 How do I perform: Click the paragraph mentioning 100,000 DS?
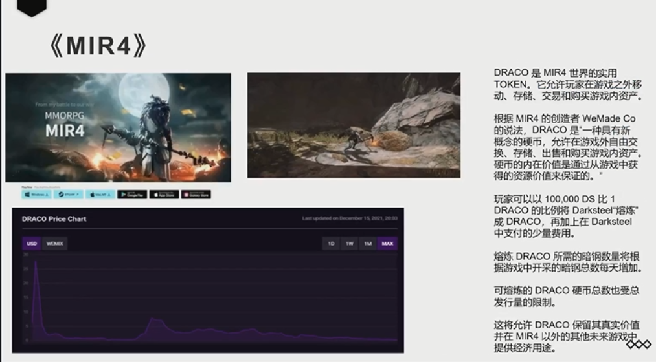tap(566, 216)
